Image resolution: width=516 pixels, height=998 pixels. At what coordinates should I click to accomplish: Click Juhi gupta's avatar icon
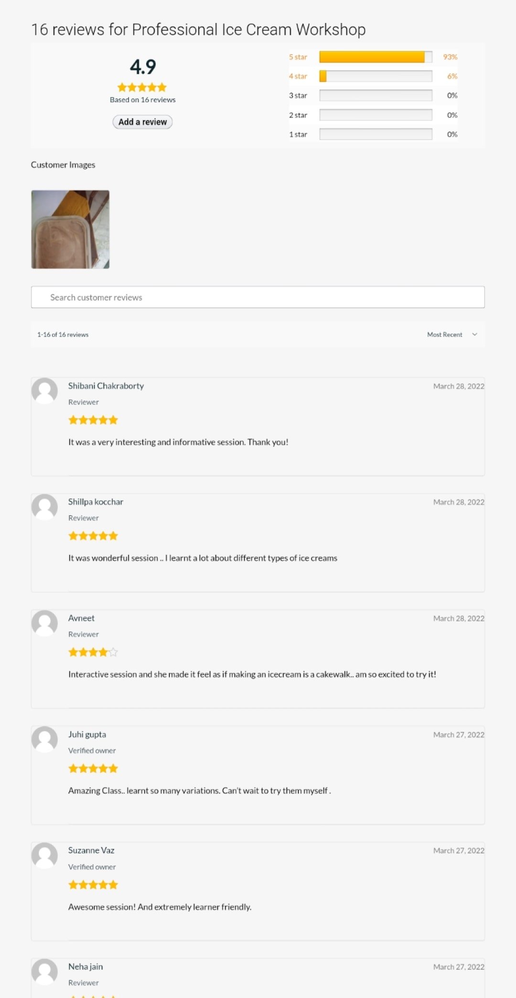click(44, 739)
